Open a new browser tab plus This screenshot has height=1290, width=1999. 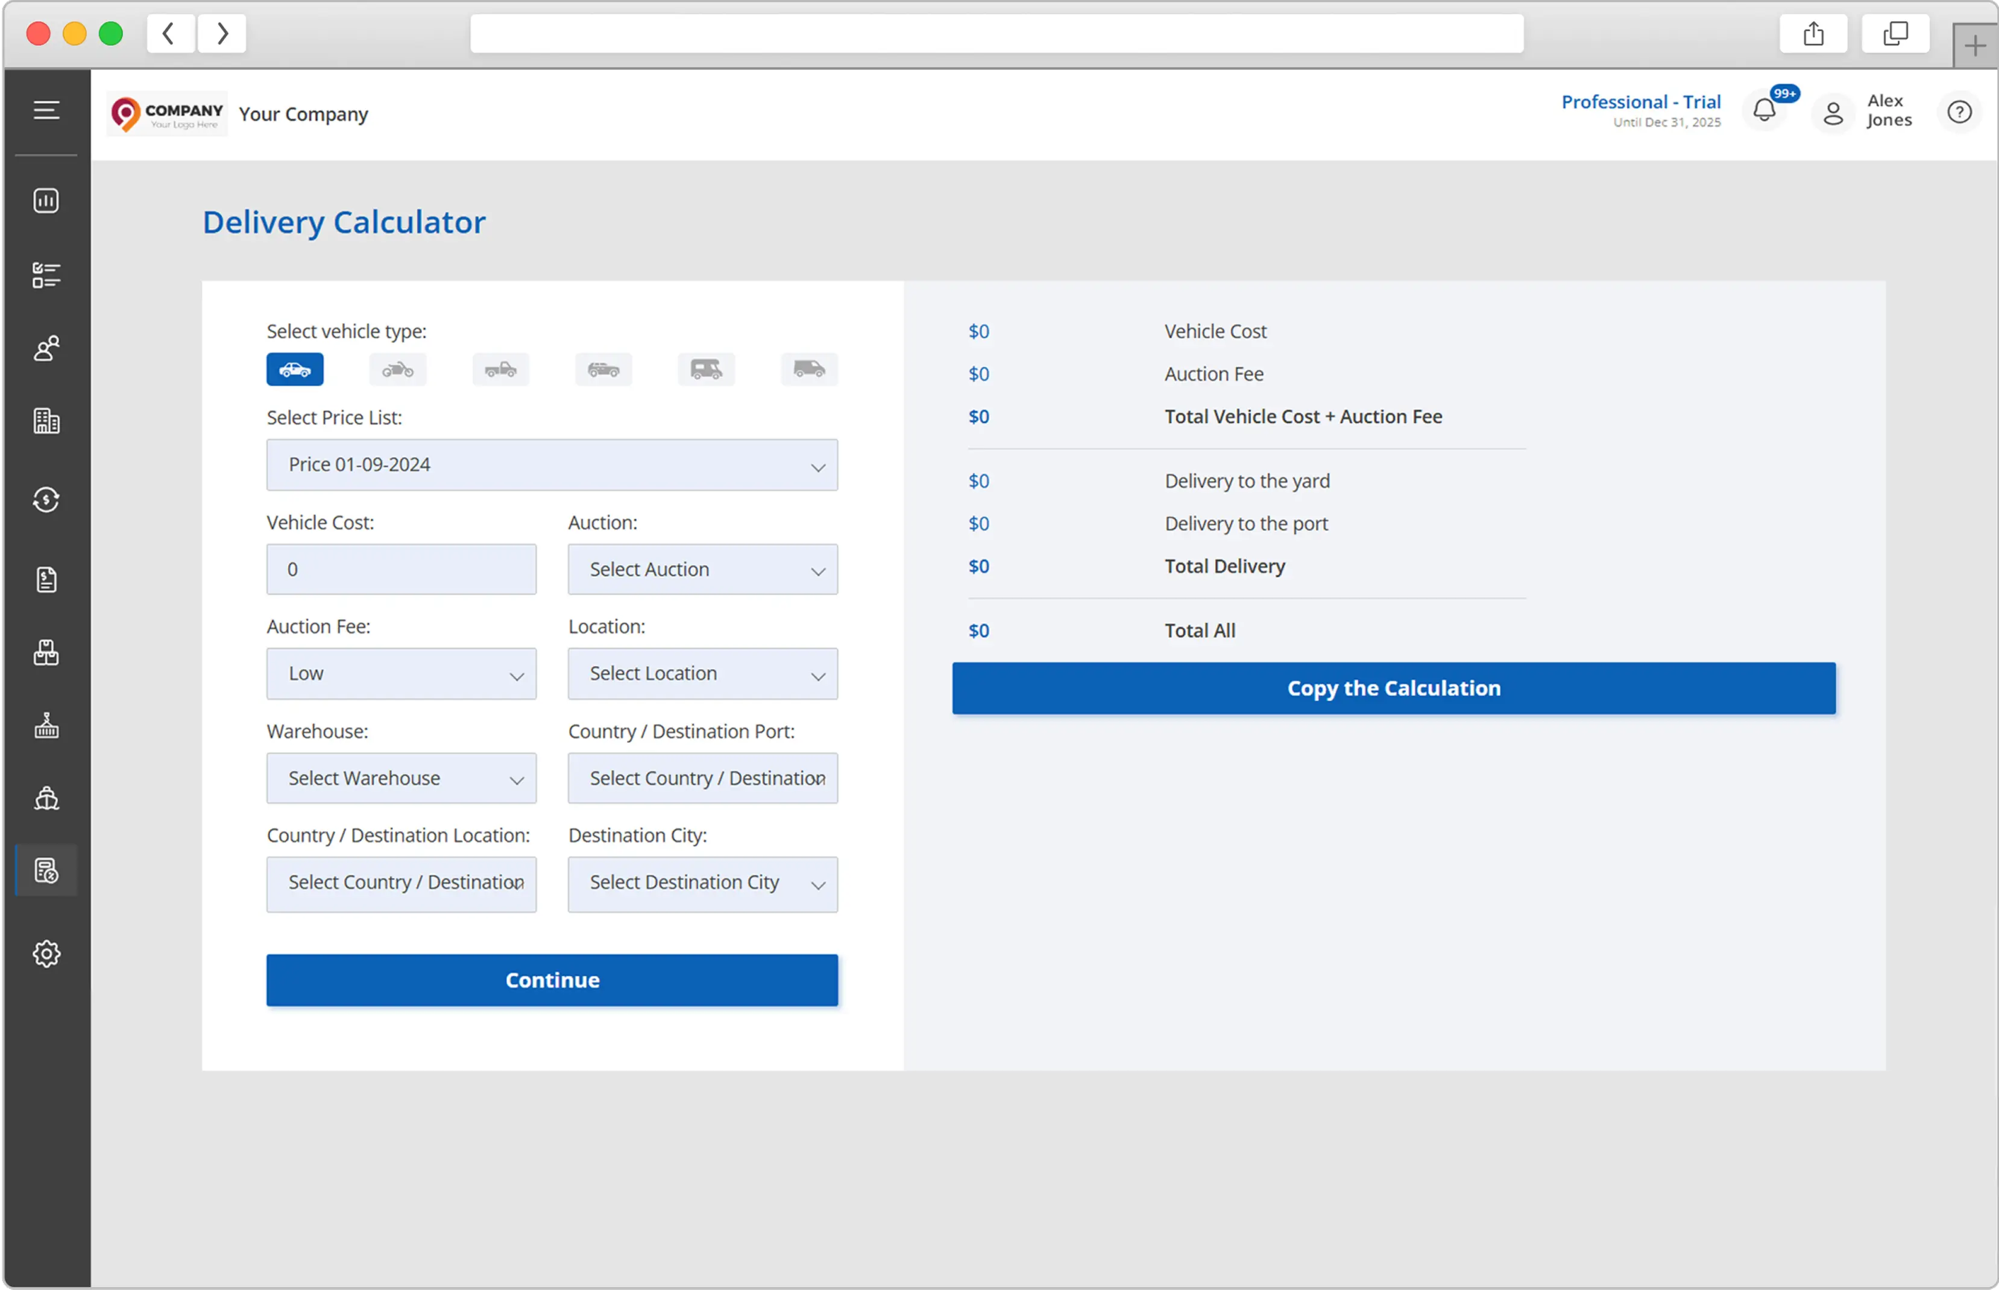pos(1975,46)
